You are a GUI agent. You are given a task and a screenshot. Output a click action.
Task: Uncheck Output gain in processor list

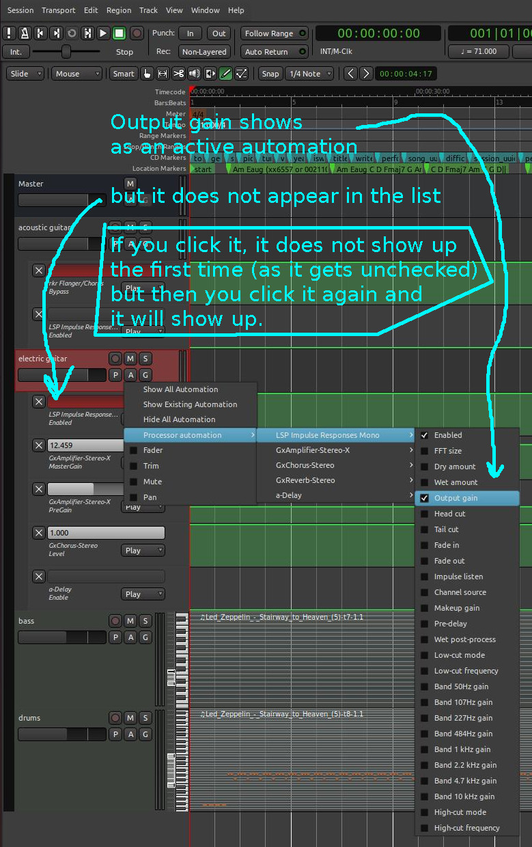click(424, 498)
